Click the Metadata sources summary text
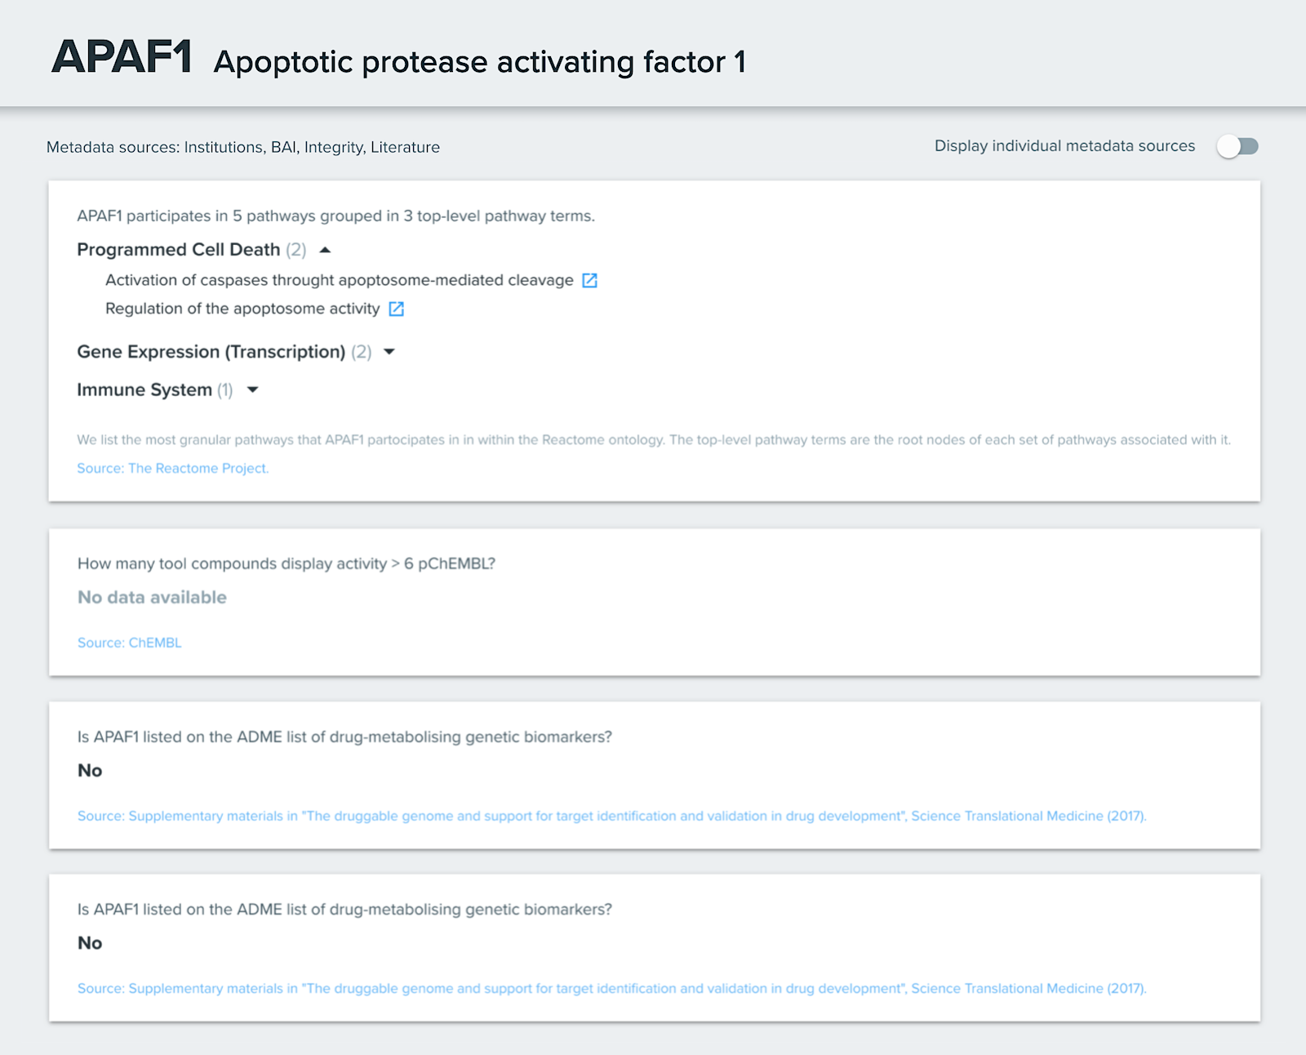 coord(243,147)
